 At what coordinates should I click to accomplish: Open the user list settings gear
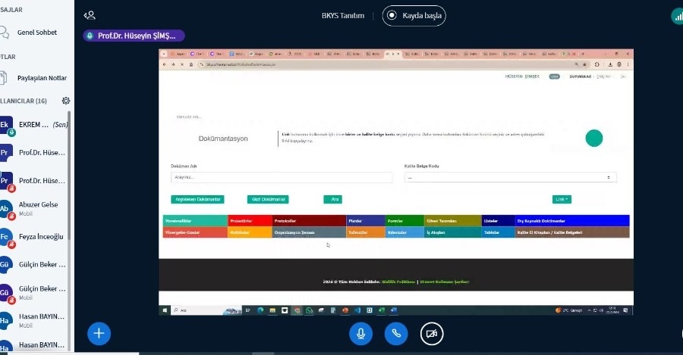(66, 101)
